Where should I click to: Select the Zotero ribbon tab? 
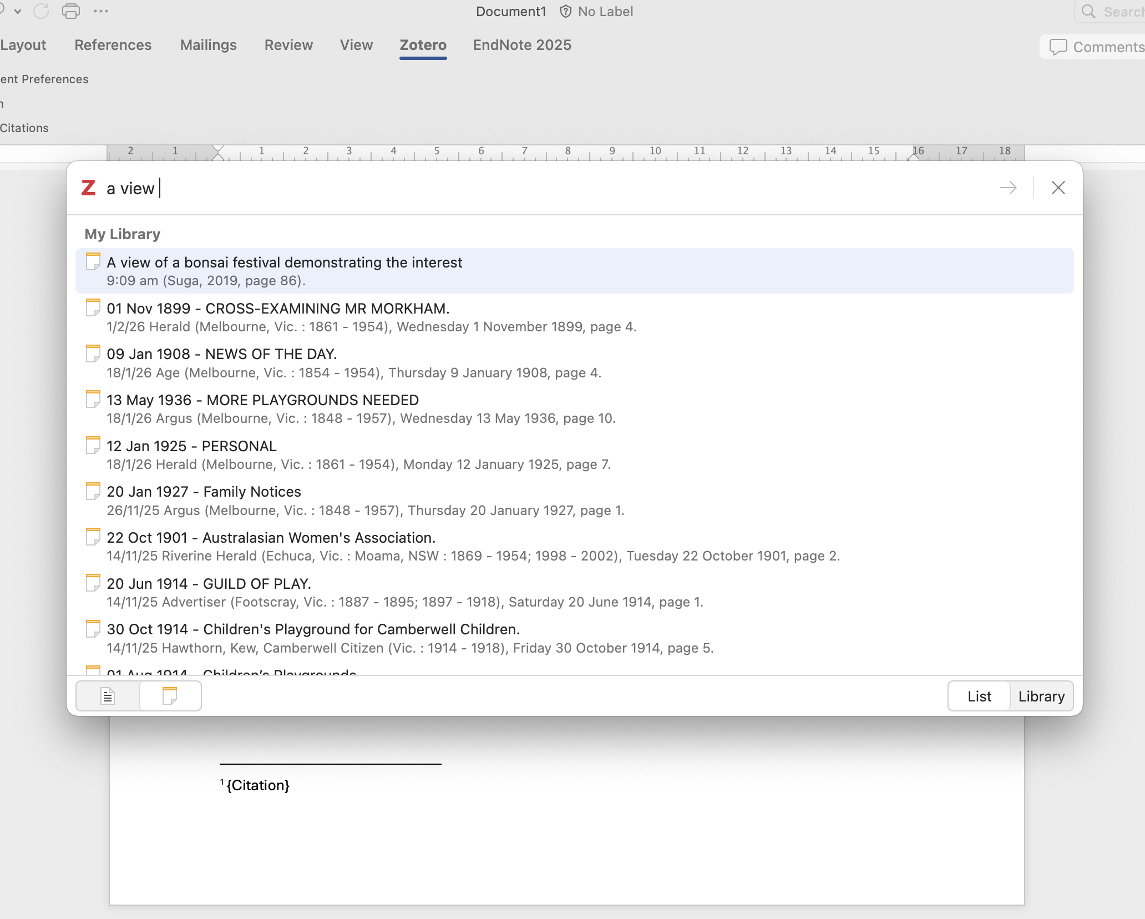(x=423, y=45)
